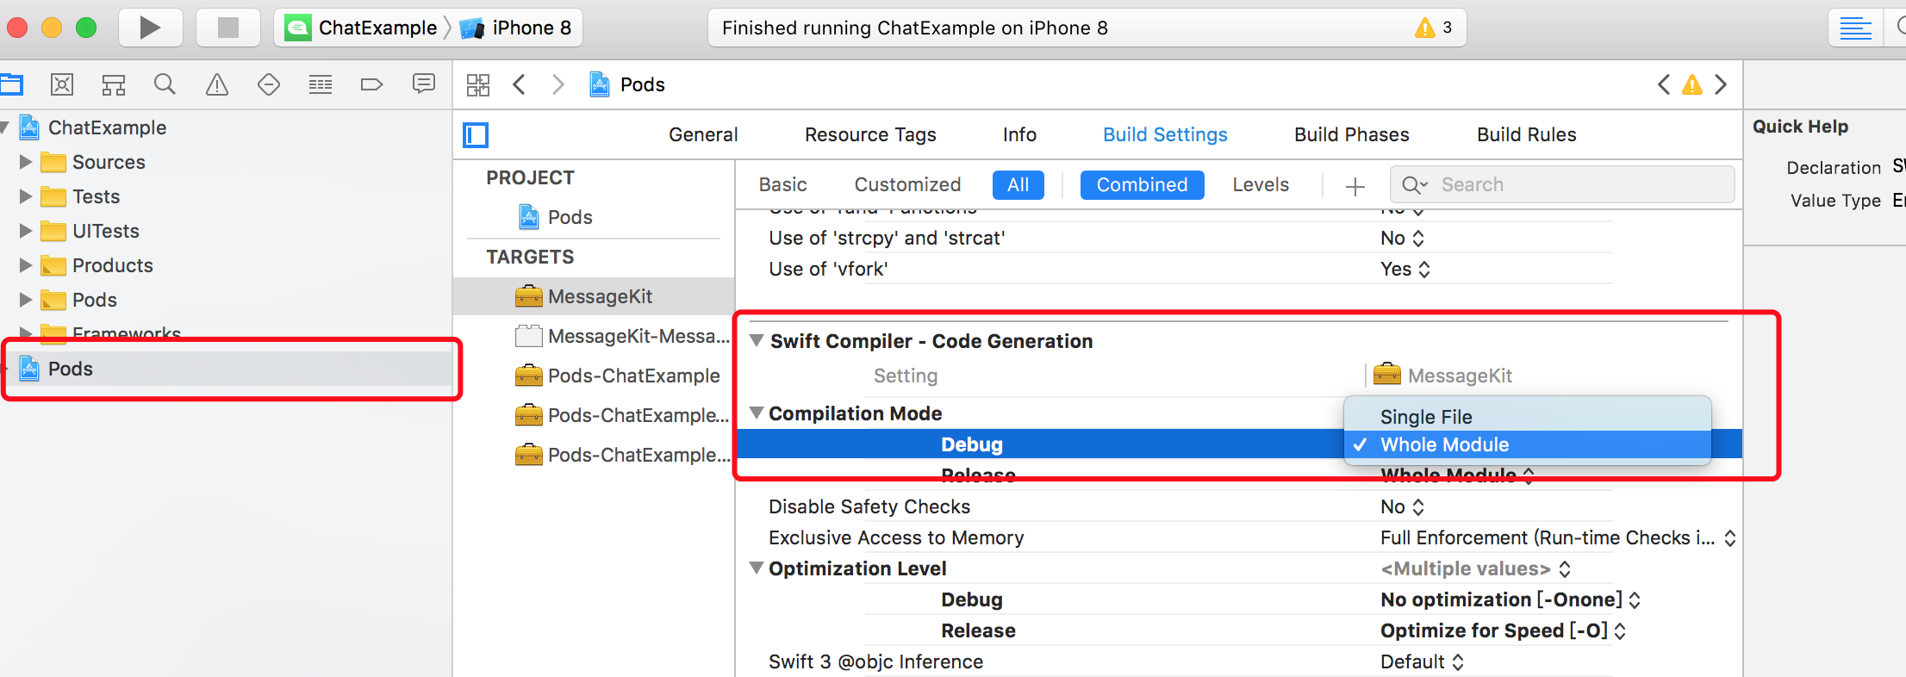
Task: Switch to the Build Phases tab
Action: coord(1352,134)
